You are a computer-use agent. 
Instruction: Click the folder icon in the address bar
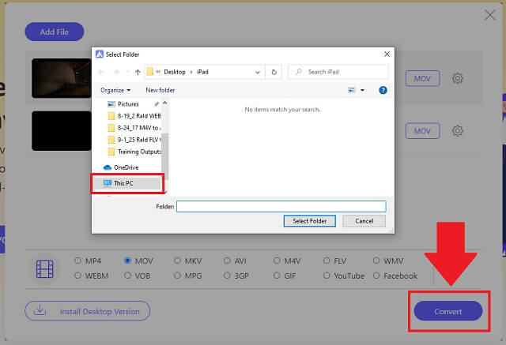coord(149,72)
